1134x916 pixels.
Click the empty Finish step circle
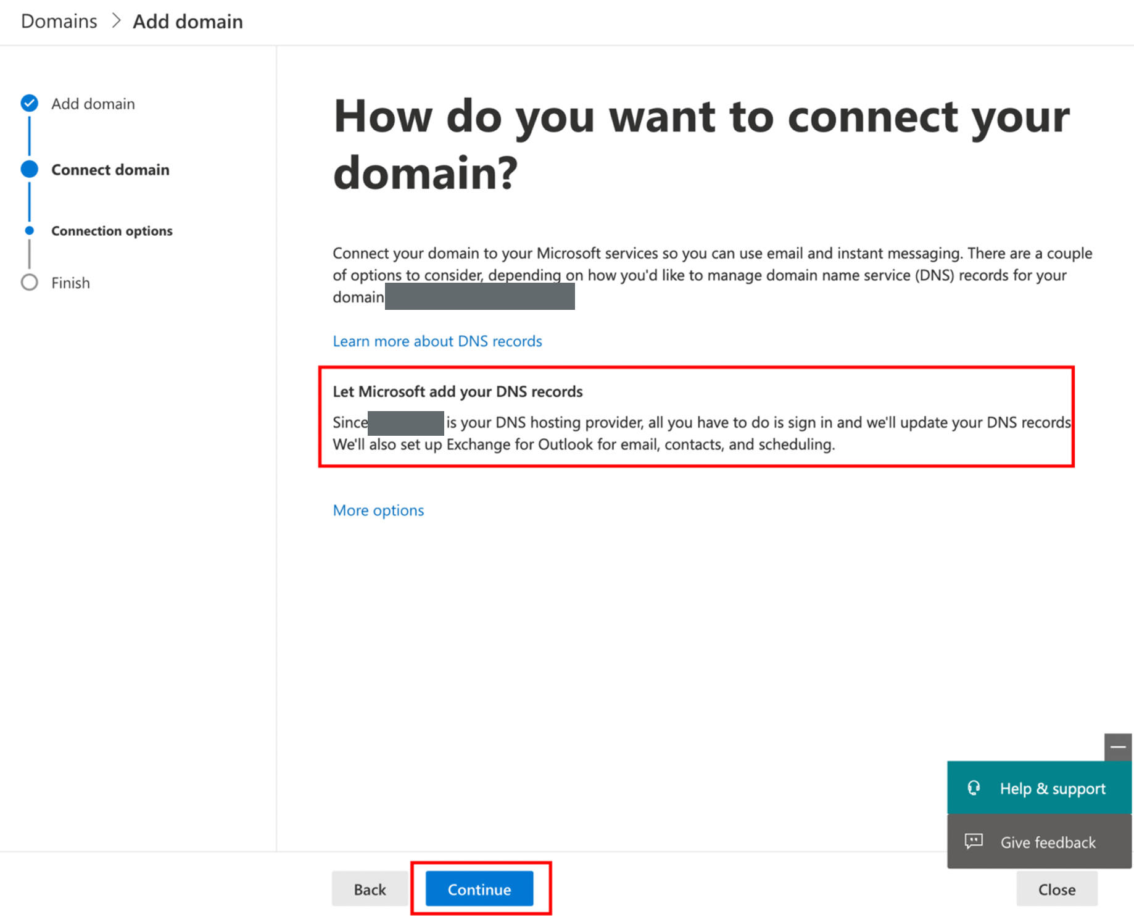(x=29, y=283)
